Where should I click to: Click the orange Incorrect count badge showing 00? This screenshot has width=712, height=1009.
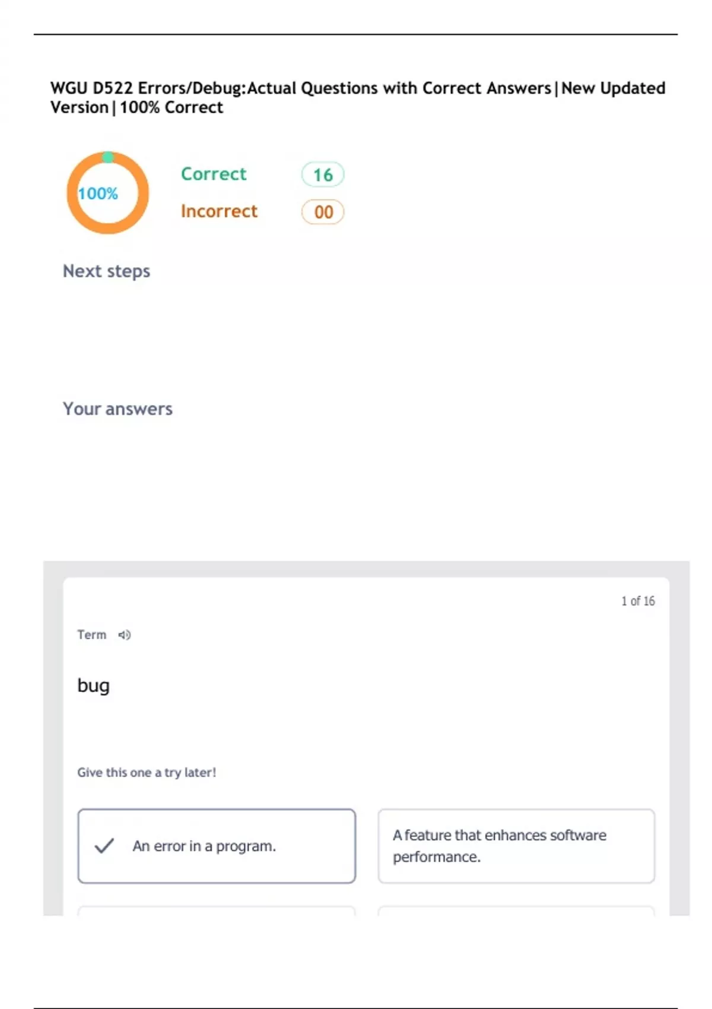[x=323, y=212]
